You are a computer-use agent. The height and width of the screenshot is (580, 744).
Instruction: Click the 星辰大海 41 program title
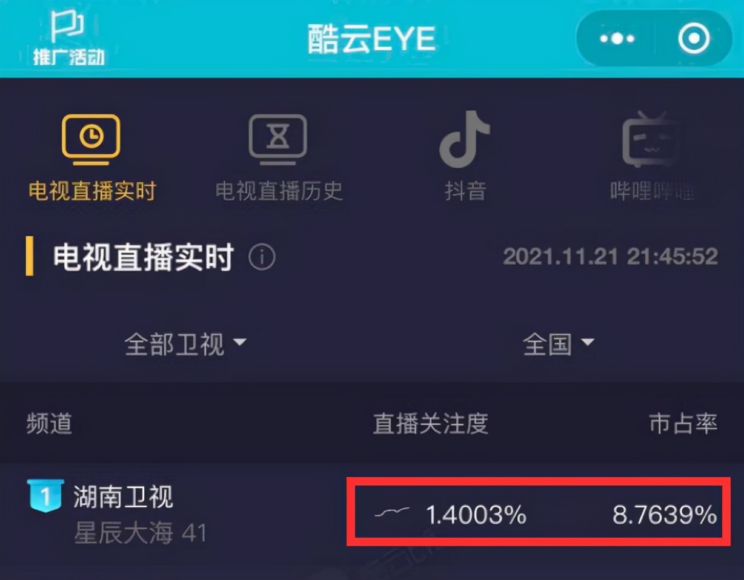pyautogui.click(x=140, y=533)
